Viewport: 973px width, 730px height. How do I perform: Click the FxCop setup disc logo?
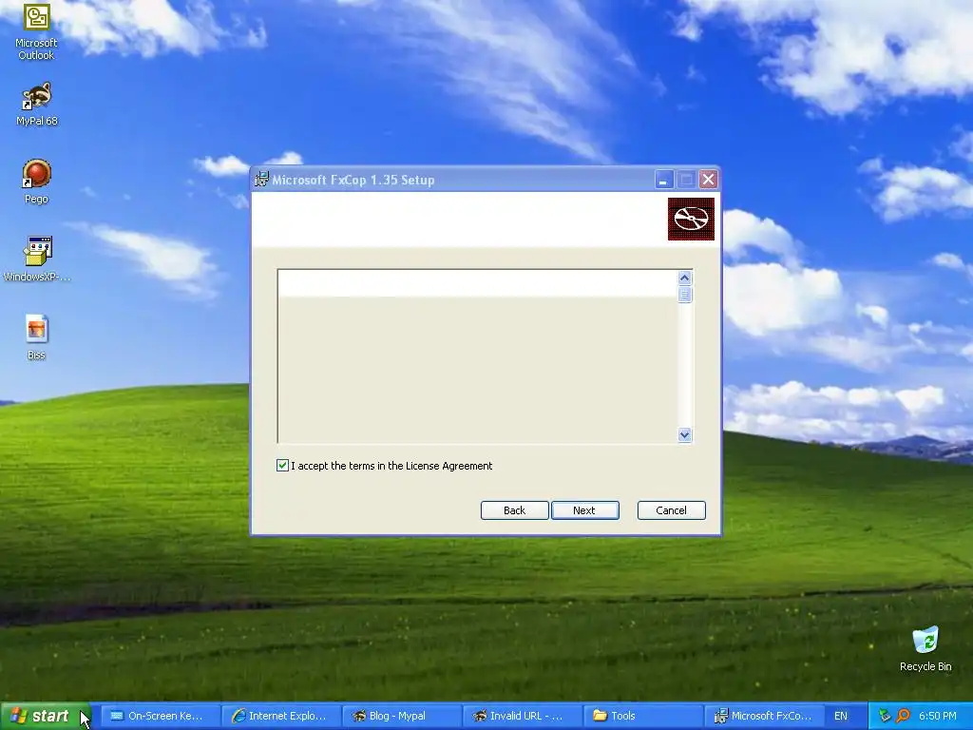coord(691,219)
